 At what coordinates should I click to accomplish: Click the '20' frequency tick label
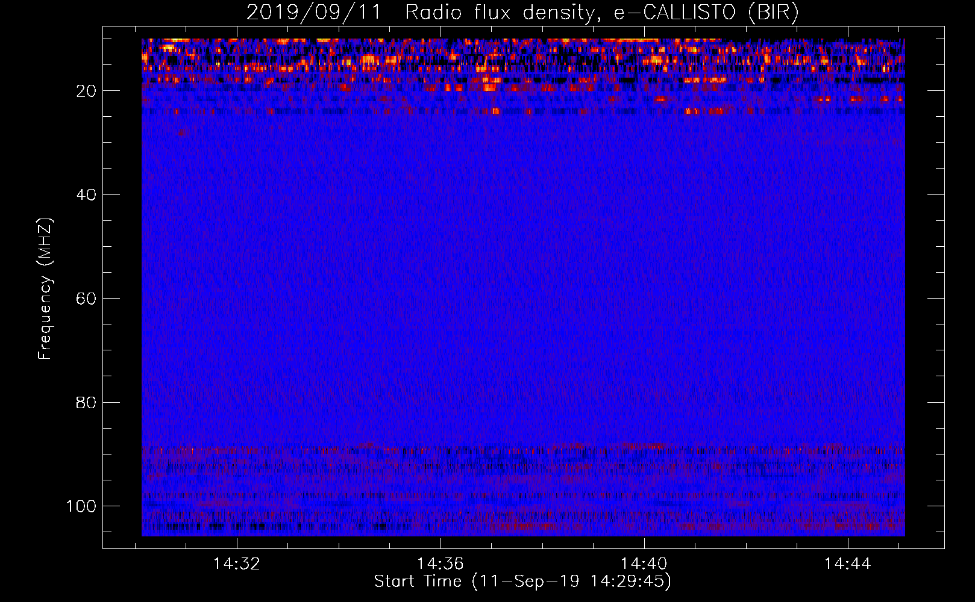(x=86, y=91)
